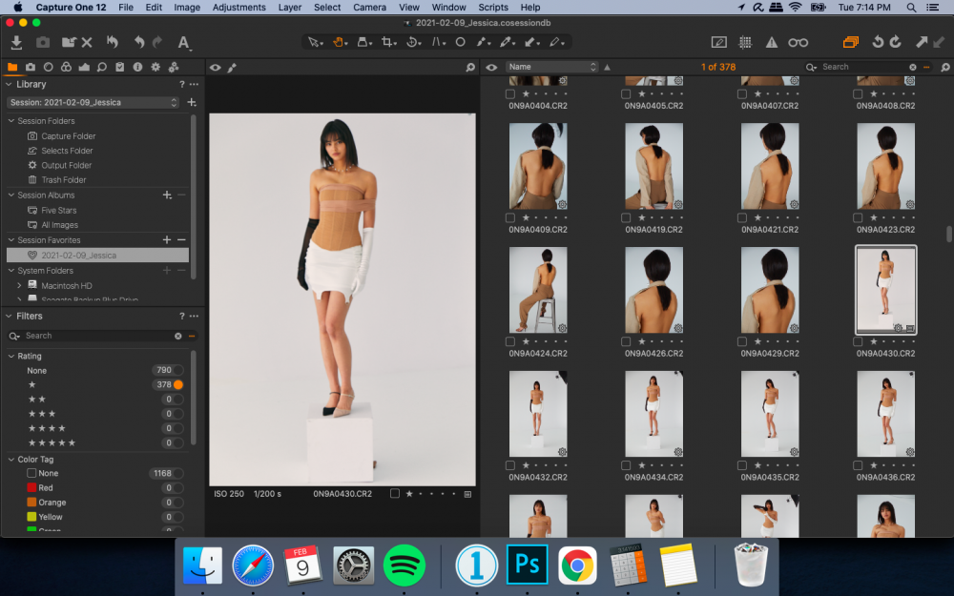Viewport: 954px width, 596px height.
Task: Toggle the focus mask display
Action: 797,42
